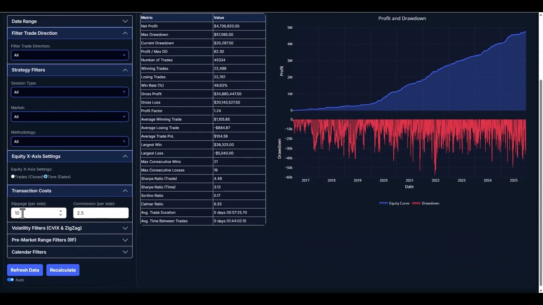Click the Number of Trades value 45334

tap(220, 60)
